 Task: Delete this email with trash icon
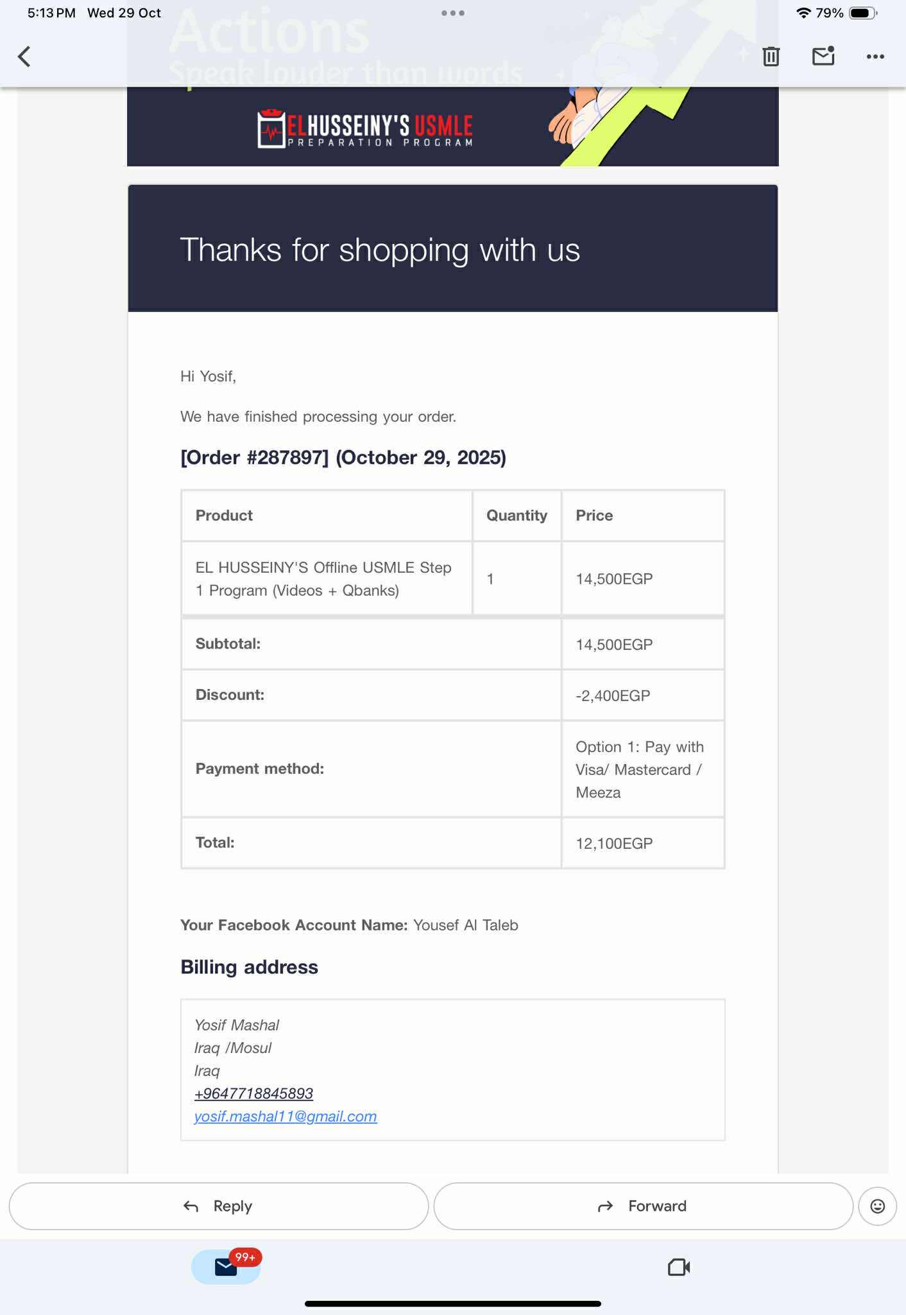771,57
